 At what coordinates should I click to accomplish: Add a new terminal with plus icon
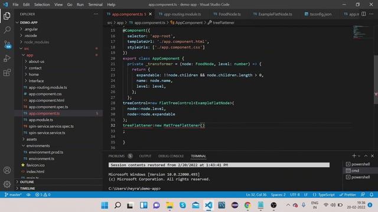pyautogui.click(x=354, y=155)
